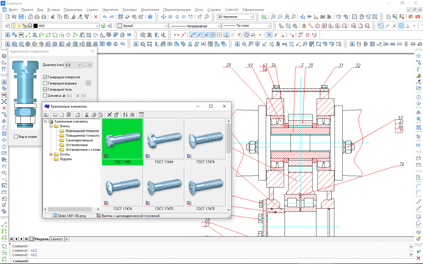Click the Save diskette icon in the toolbar

(21, 17)
